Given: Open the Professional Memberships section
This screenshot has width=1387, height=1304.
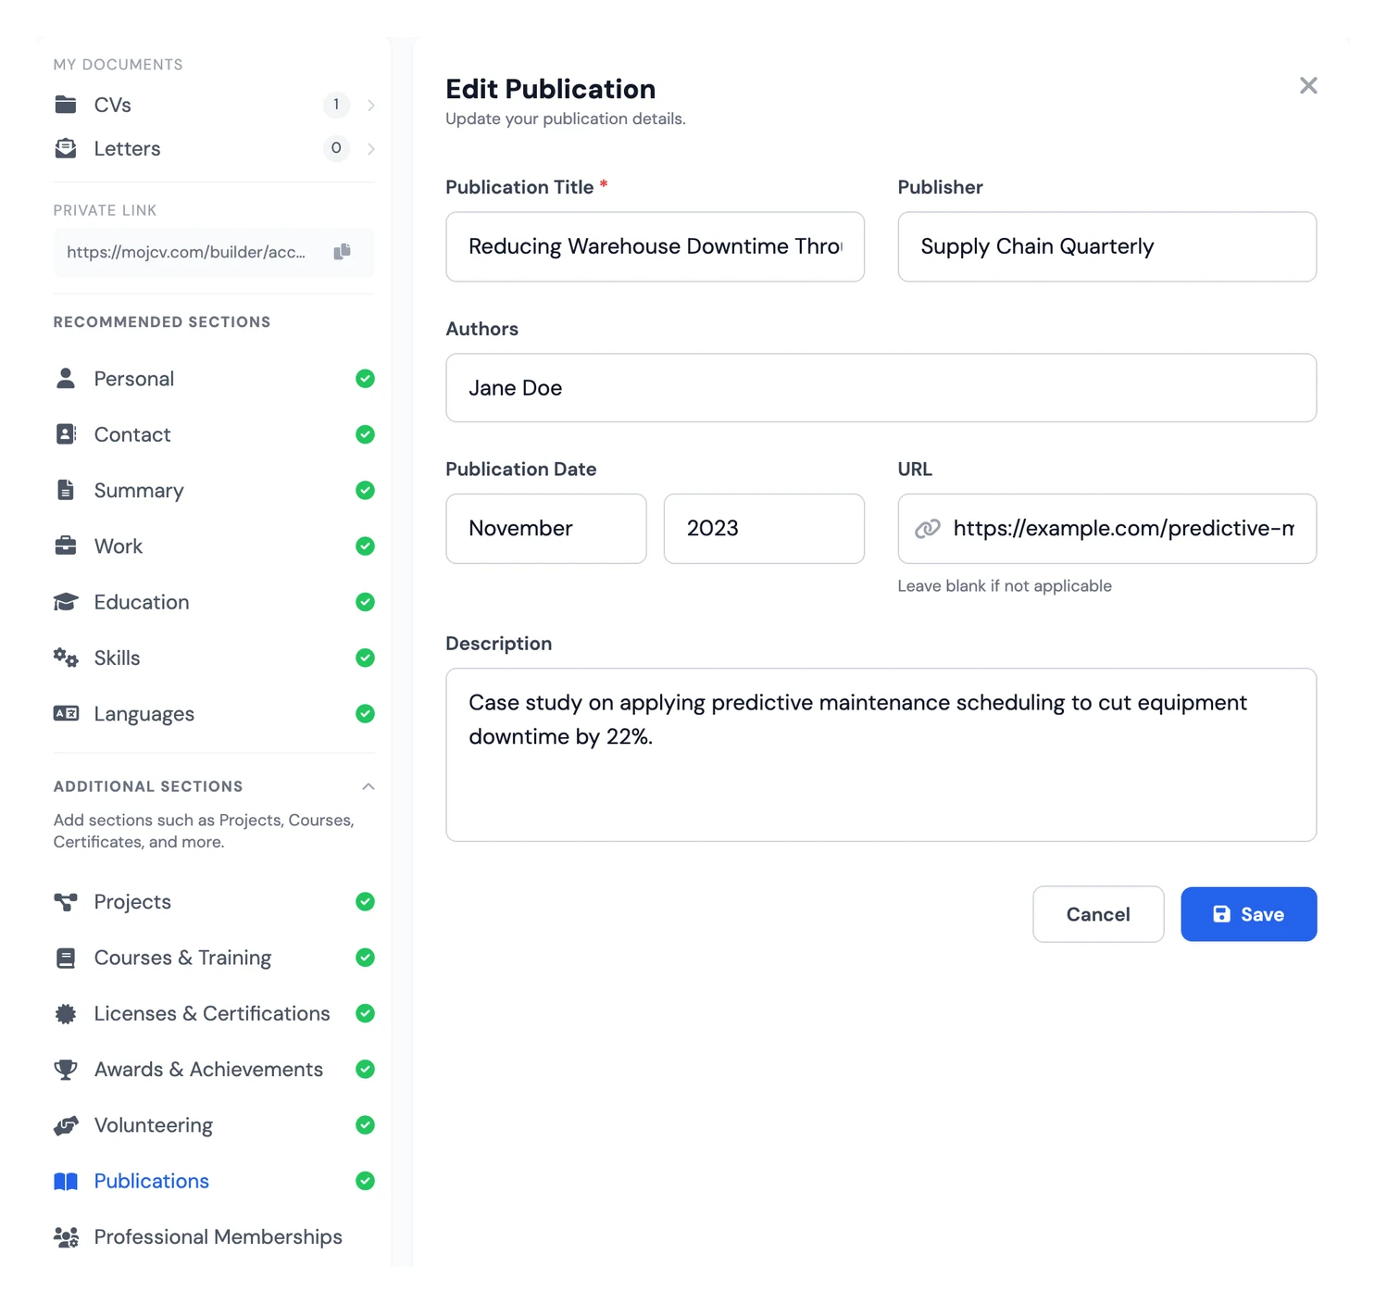Looking at the screenshot, I should click(x=214, y=1236).
